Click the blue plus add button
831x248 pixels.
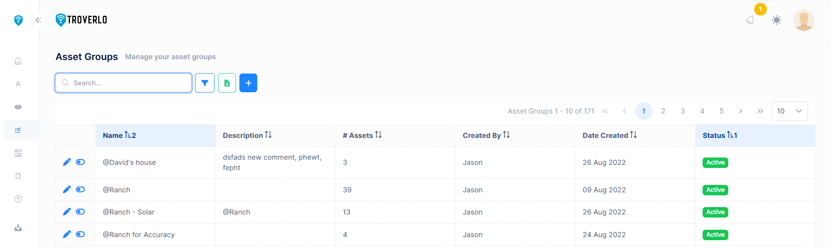coord(248,83)
